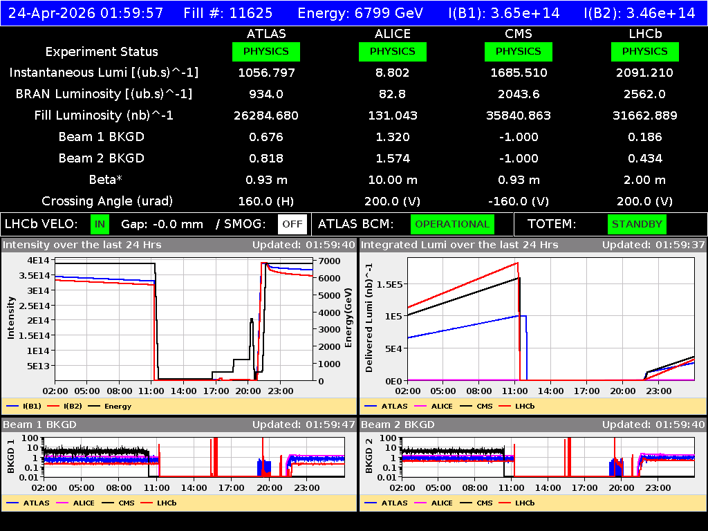Click the Beam 2 BKGD chart title bar

pos(533,425)
